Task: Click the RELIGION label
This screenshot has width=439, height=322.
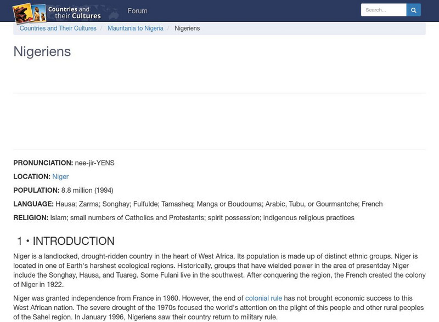Action: (x=31, y=218)
